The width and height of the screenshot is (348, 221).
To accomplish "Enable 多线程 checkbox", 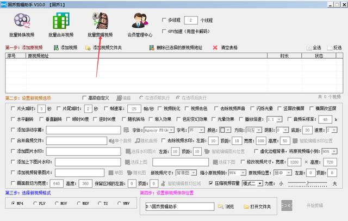I will 164,20.
